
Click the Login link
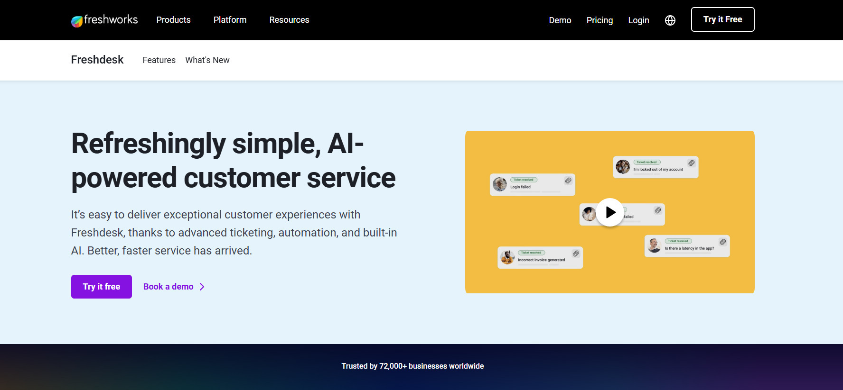tap(639, 20)
